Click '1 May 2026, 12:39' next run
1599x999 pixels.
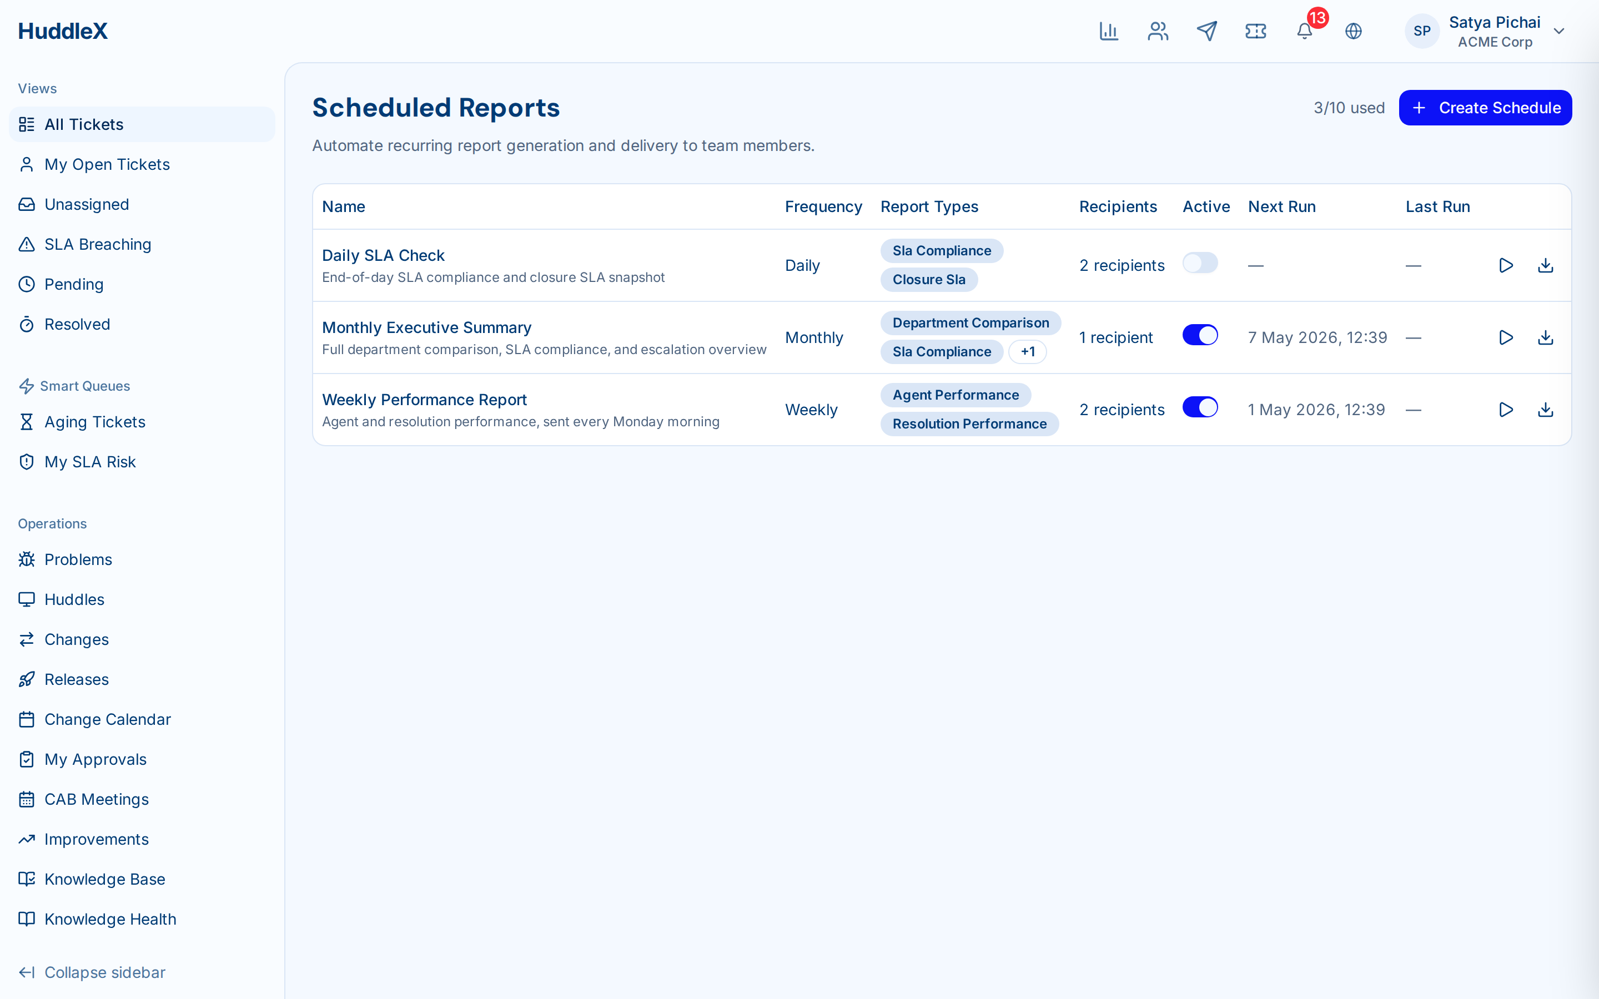click(1316, 410)
